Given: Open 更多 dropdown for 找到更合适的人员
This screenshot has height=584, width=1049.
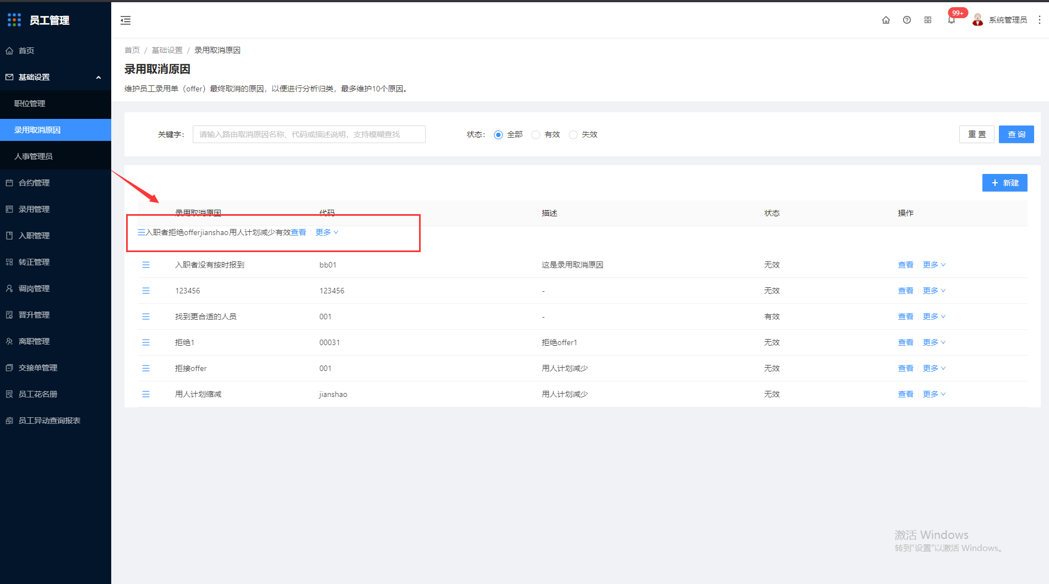Looking at the screenshot, I should pyautogui.click(x=934, y=316).
